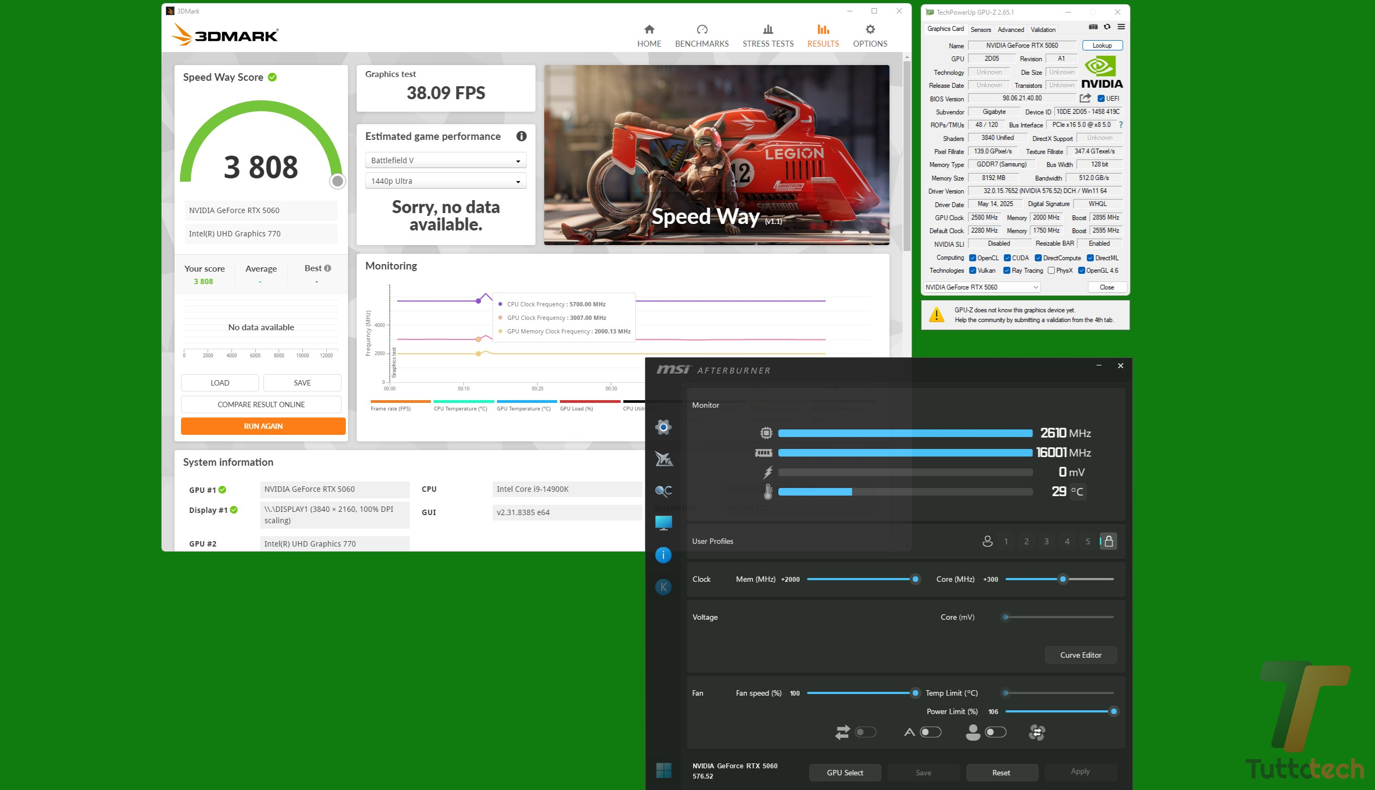Select the Afterburner MSI logo icon
Screen dimensions: 1375x790
pyautogui.click(x=663, y=460)
